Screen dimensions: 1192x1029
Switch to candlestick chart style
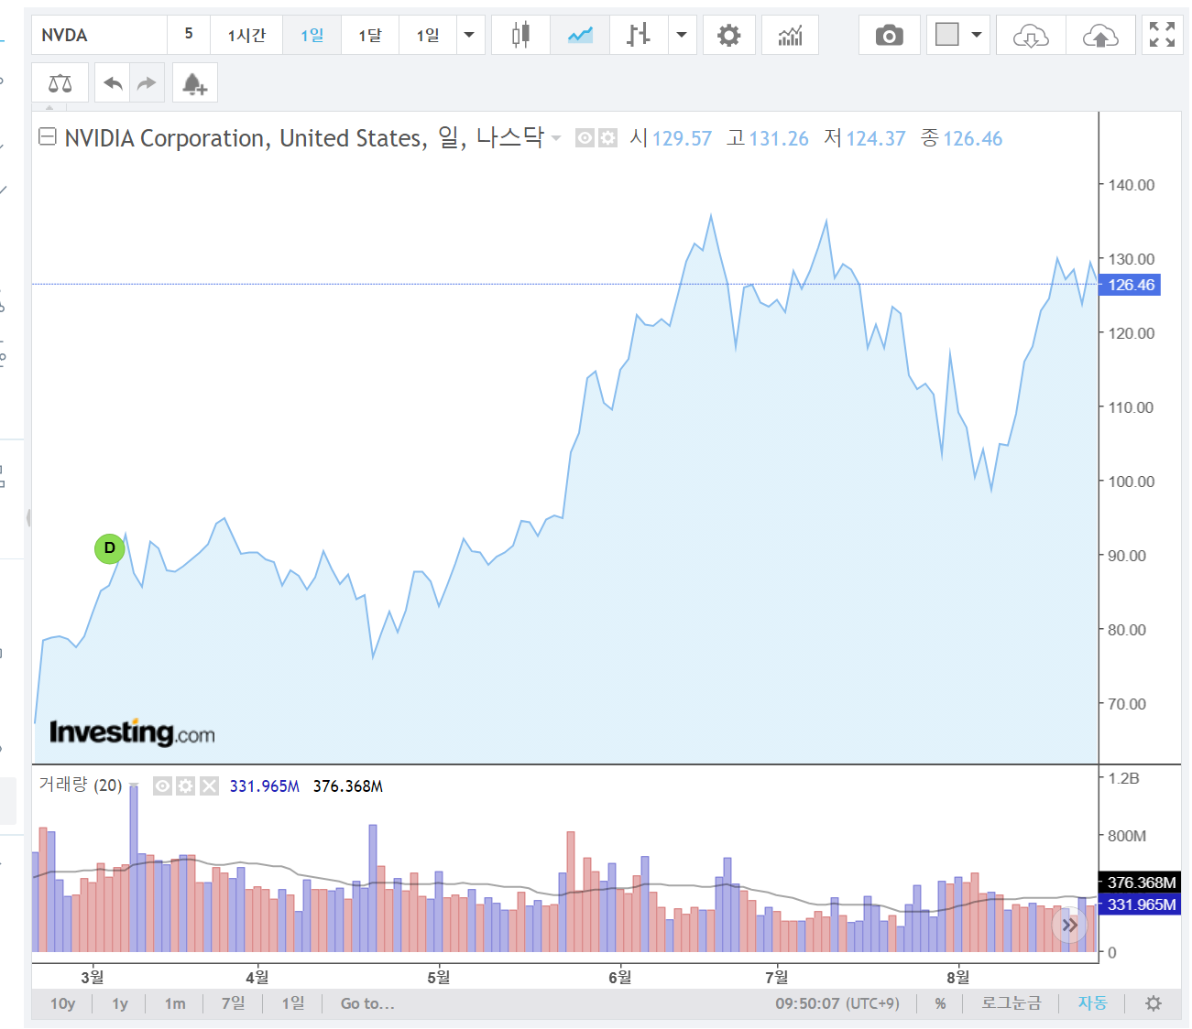(x=520, y=35)
